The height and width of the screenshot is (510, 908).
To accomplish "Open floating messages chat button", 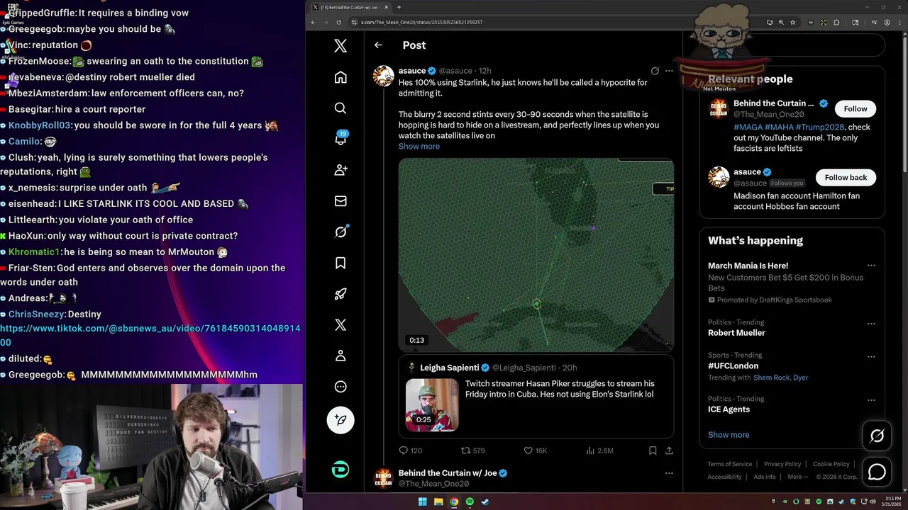I will [877, 472].
